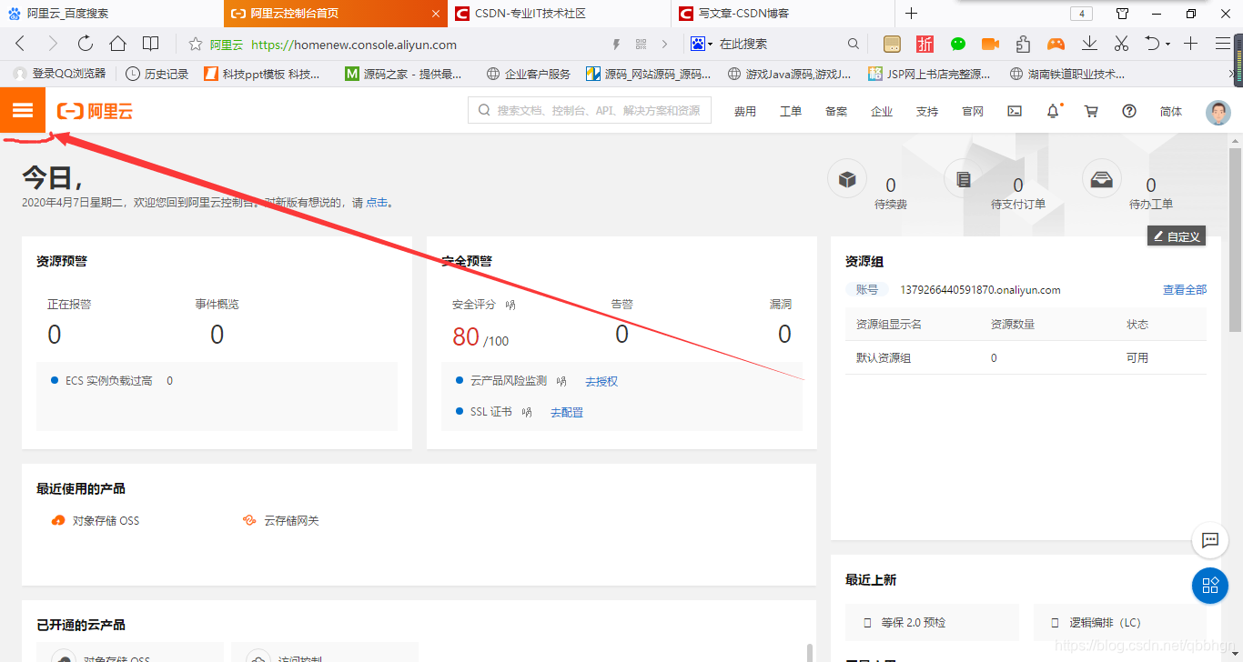Open 对象存储 OSS in recent products

[x=96, y=520]
